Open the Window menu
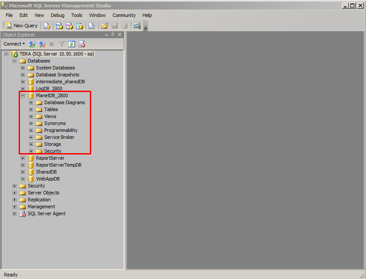 [97, 15]
